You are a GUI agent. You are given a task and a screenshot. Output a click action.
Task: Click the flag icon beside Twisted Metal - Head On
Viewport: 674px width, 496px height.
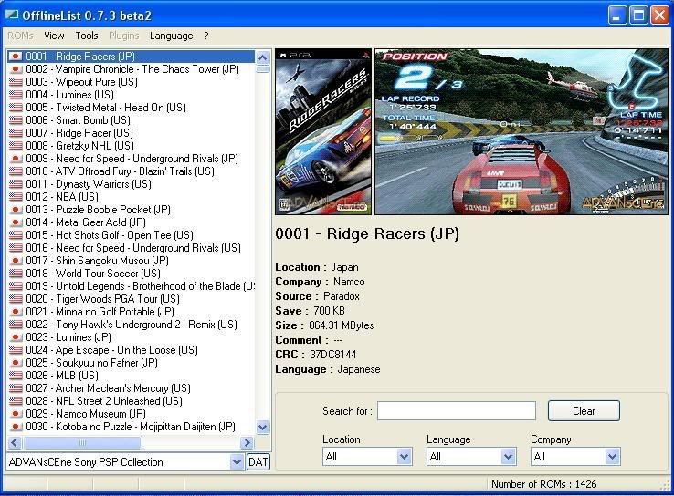(x=16, y=108)
